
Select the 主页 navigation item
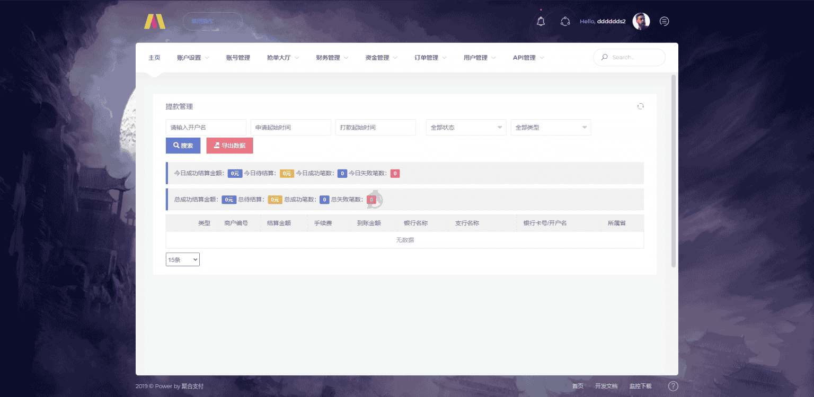pos(154,57)
